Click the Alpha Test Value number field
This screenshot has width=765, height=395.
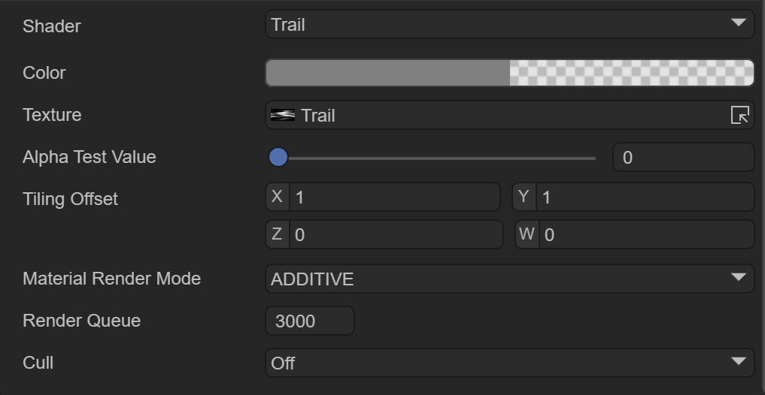683,158
